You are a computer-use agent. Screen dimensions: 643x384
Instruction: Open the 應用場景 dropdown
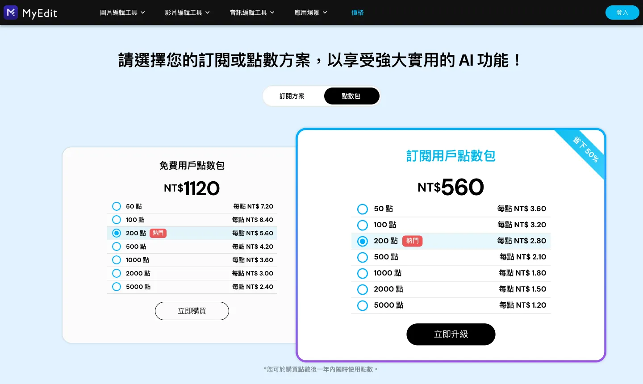pyautogui.click(x=311, y=13)
